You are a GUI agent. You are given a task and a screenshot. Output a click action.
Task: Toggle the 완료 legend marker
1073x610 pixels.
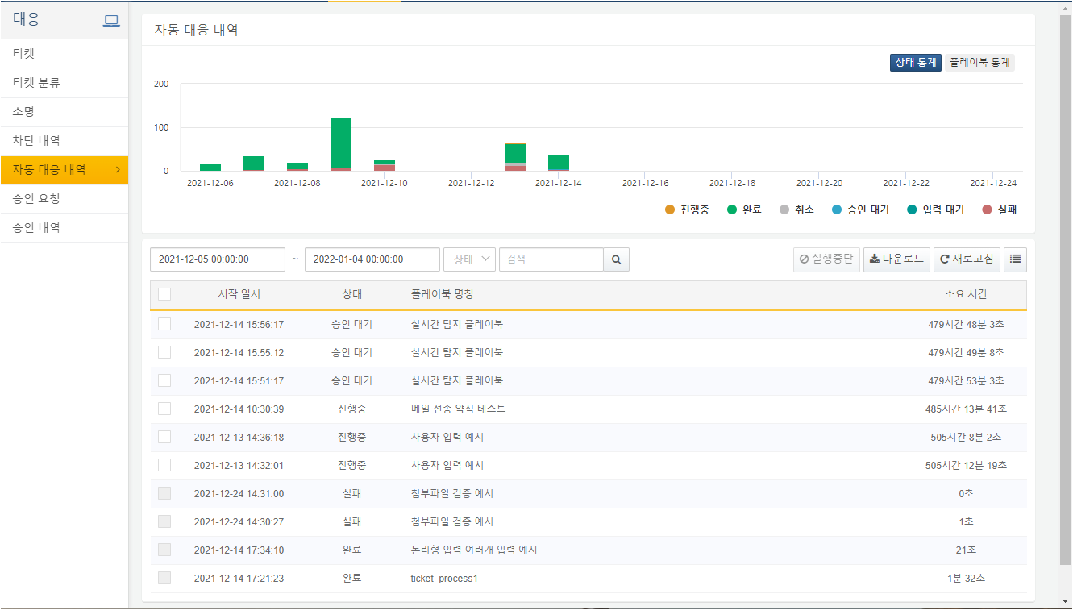tap(732, 210)
